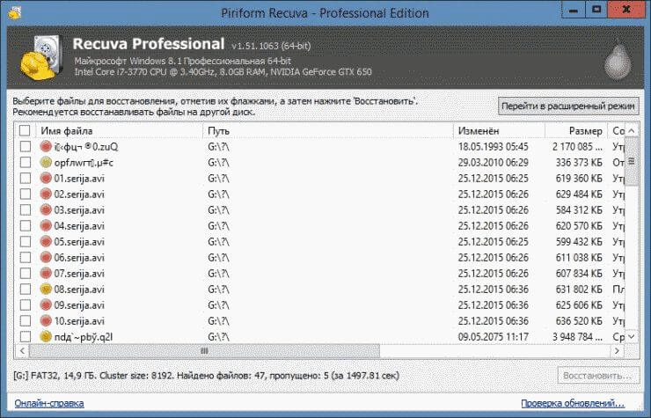Click the red status dot for 05.serija.avi
This screenshot has width=651, height=418.
click(46, 241)
